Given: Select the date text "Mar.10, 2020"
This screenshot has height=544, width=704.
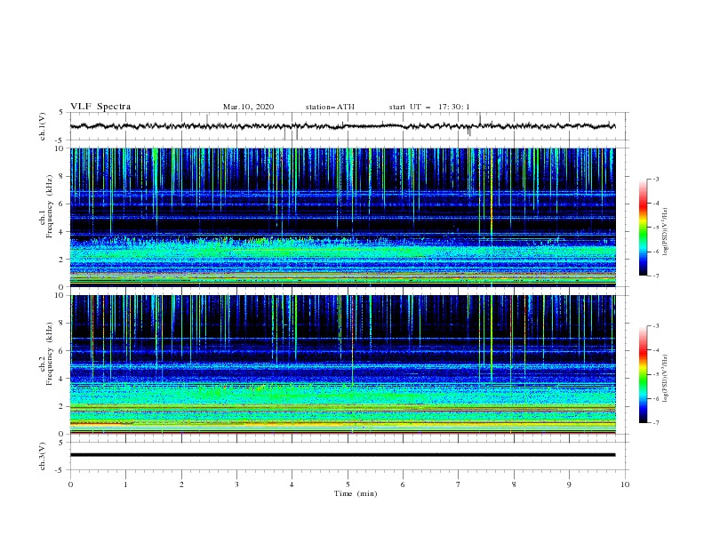Looking at the screenshot, I should 248,107.
